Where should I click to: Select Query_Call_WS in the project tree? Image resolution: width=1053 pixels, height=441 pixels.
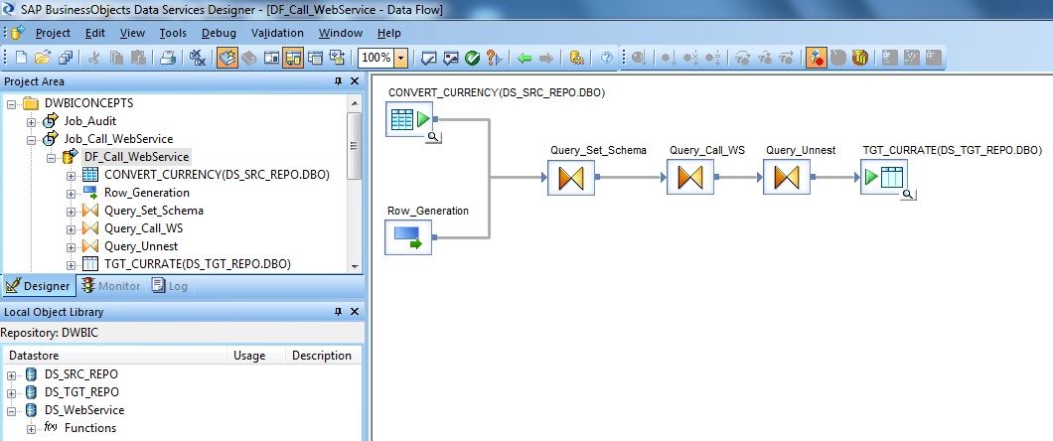tap(144, 228)
